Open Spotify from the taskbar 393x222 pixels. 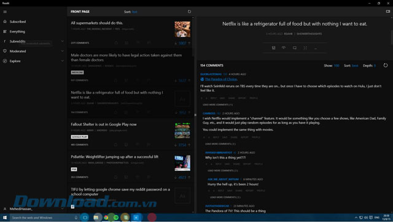[x=116, y=218]
